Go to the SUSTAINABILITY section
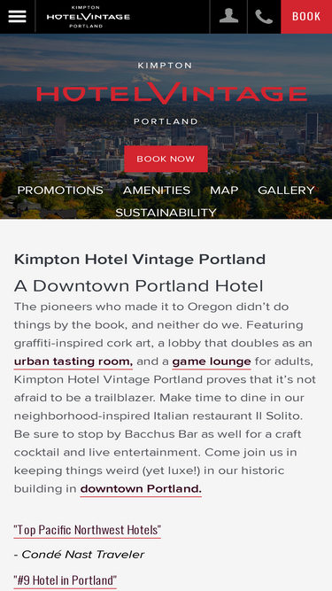The width and height of the screenshot is (332, 591). coord(166,213)
